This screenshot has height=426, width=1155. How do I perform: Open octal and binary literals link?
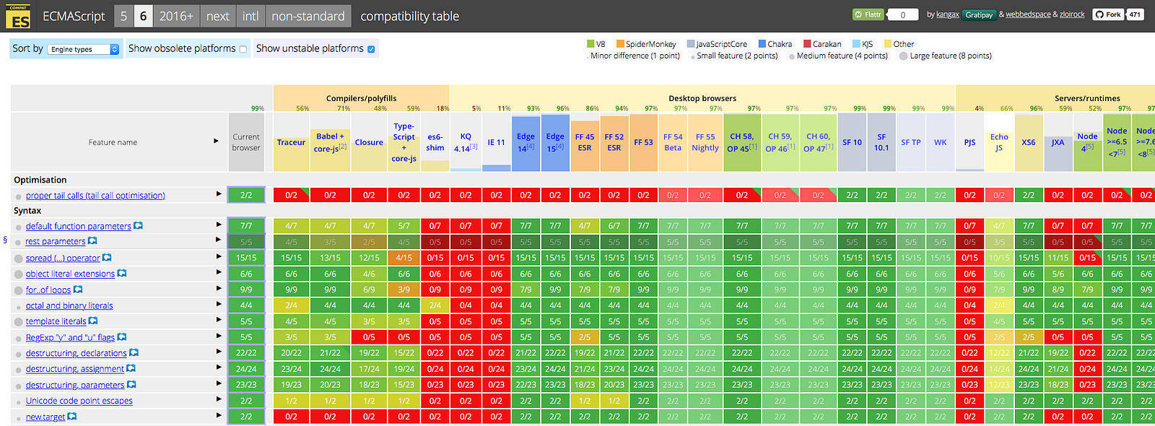pos(69,305)
